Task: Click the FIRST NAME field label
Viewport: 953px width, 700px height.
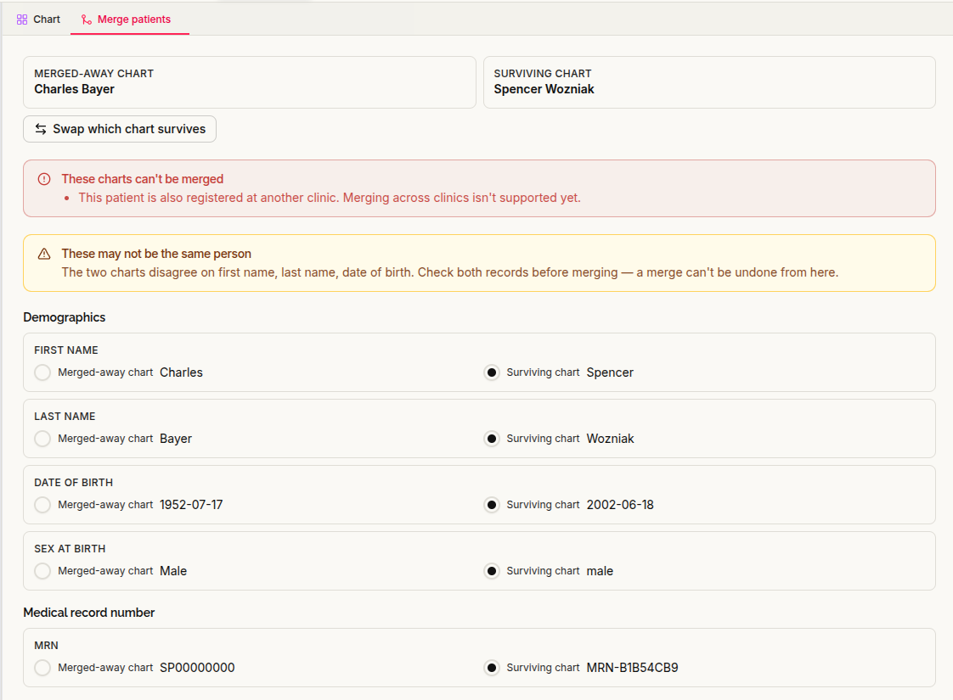Action: pos(66,350)
